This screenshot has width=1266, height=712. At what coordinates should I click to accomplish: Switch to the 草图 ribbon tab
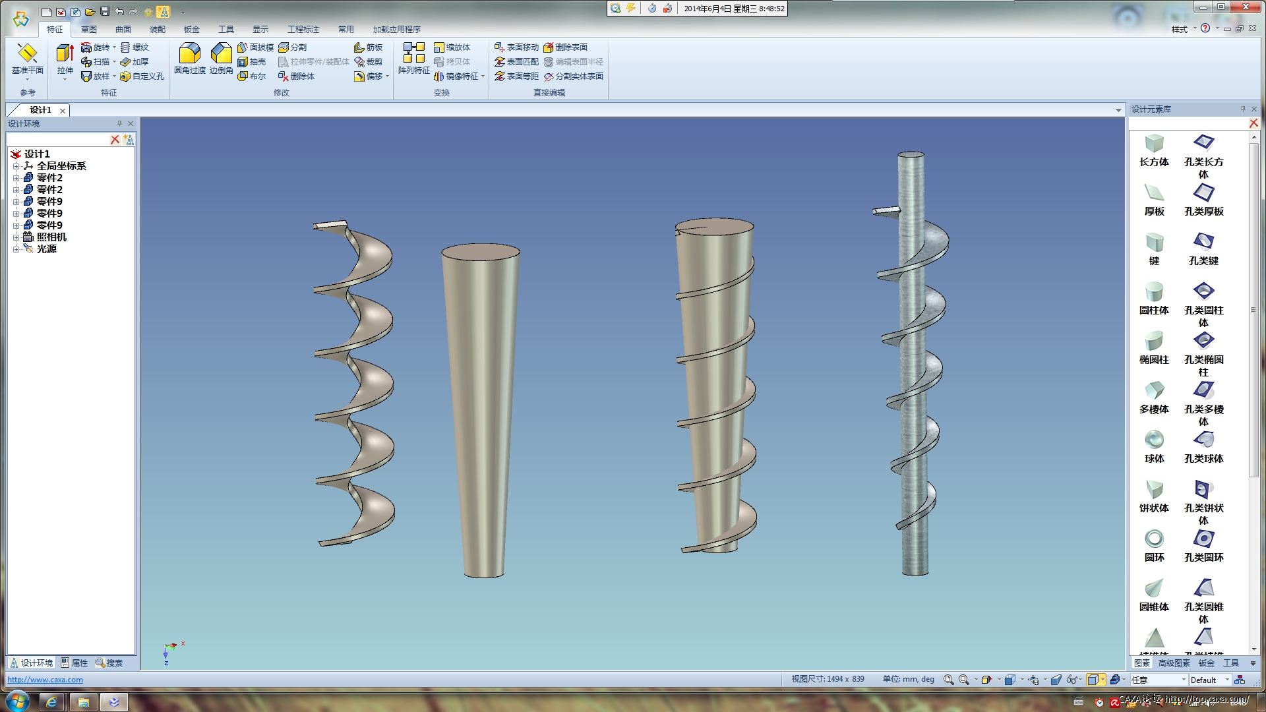[89, 30]
